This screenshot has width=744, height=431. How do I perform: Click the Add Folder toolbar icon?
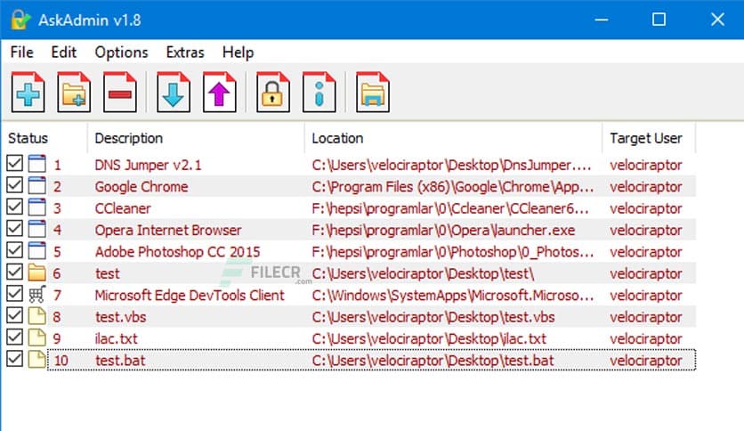point(74,92)
